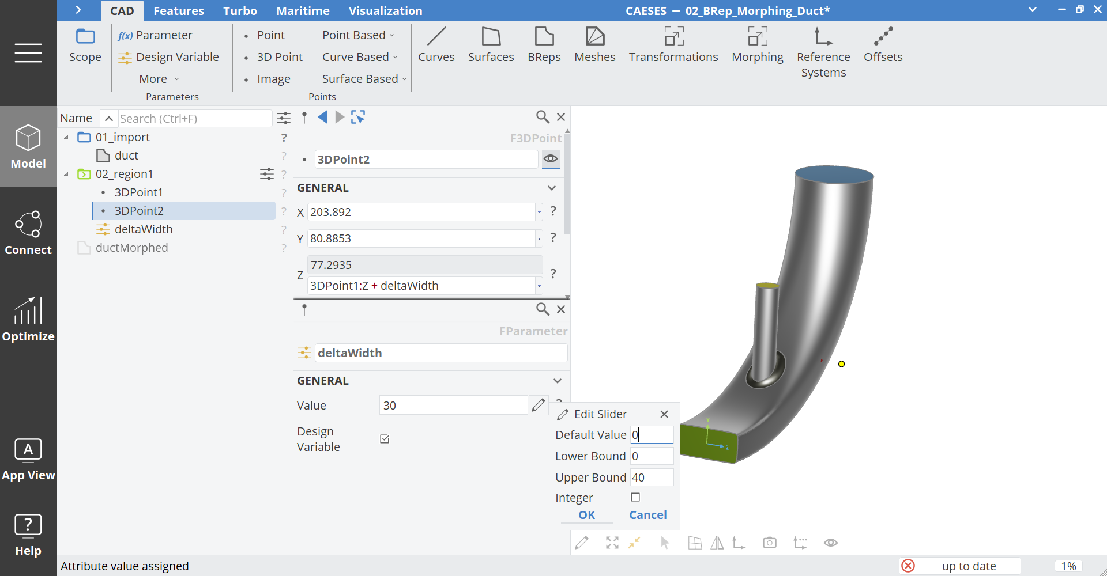Pin the FParameter editor
This screenshot has width=1107, height=576.
click(x=304, y=310)
